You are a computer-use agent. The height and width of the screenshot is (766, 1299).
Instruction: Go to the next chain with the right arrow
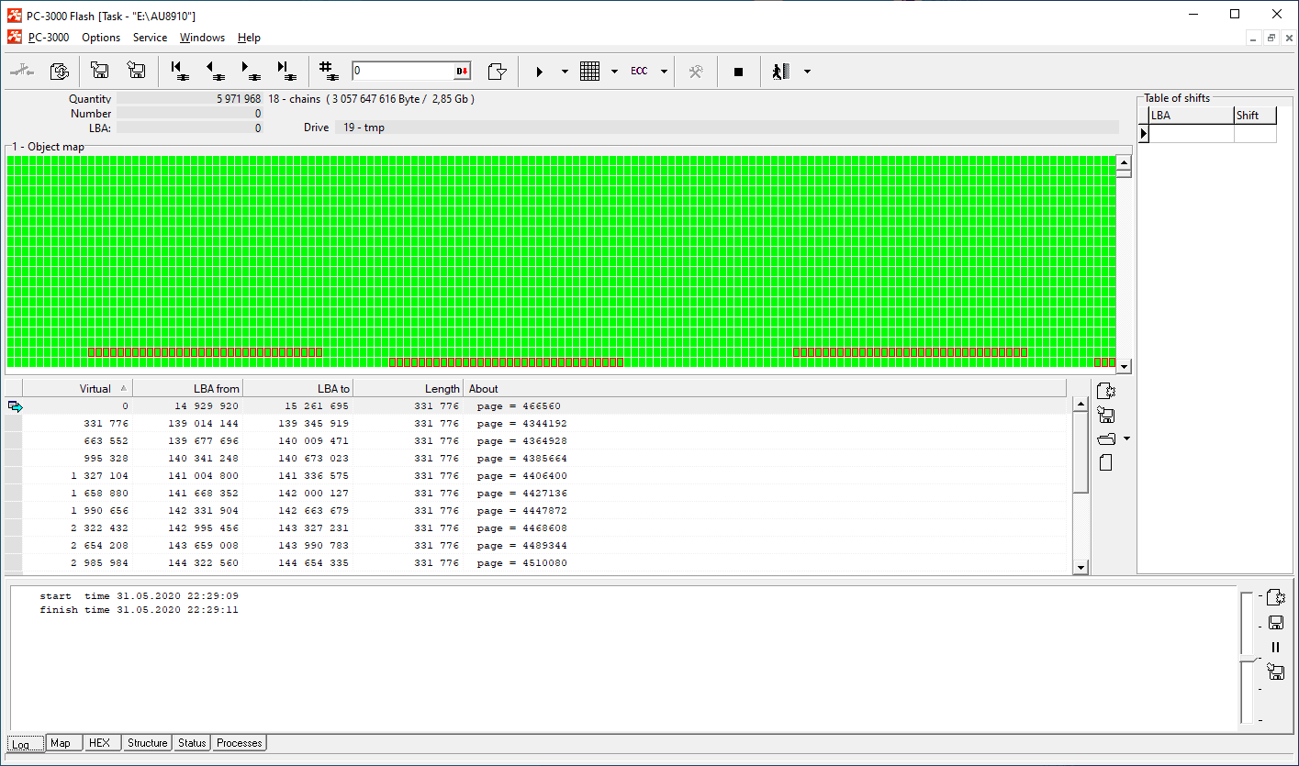click(x=251, y=71)
